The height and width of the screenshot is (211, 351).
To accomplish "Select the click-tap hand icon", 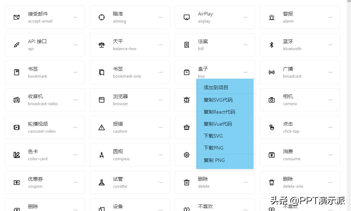I will point(272,127).
